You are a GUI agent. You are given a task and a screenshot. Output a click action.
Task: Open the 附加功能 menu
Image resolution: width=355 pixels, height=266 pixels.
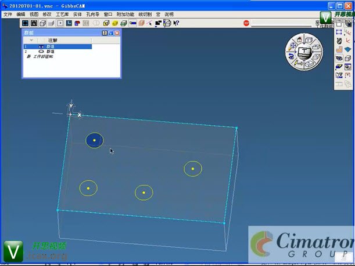pyautogui.click(x=125, y=14)
